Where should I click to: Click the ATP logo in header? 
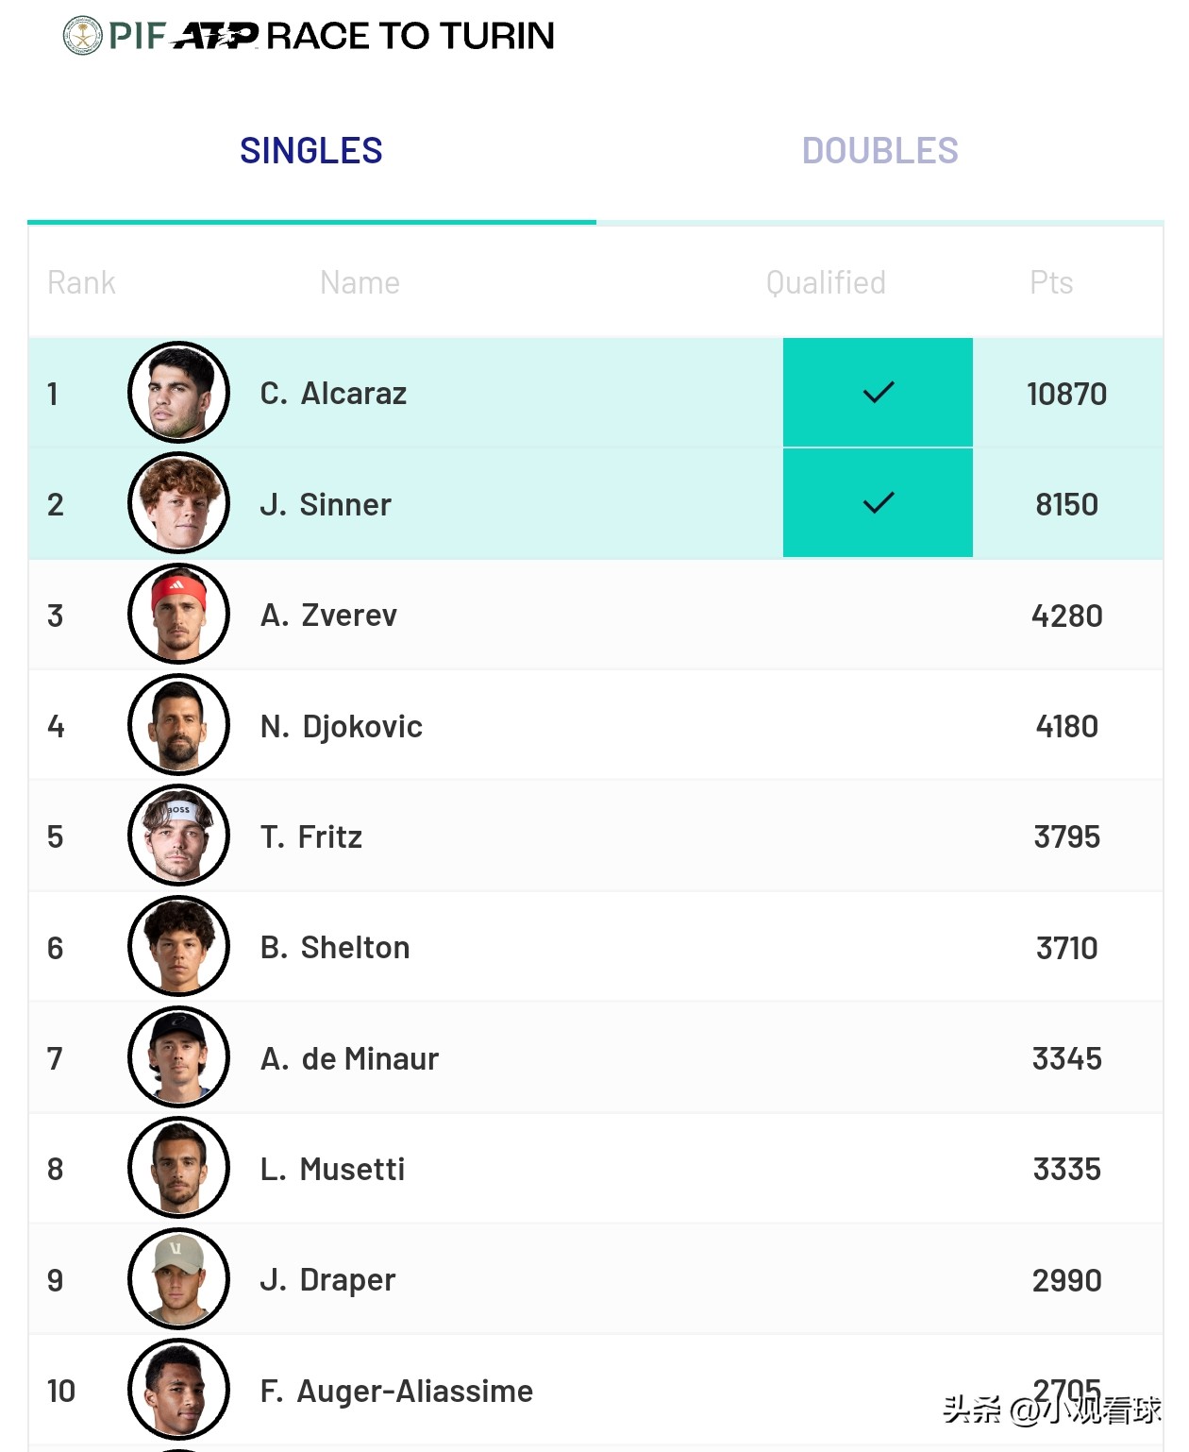point(216,36)
